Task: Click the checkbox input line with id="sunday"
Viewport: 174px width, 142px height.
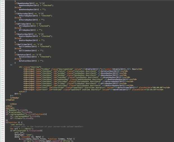Action: point(75,73)
